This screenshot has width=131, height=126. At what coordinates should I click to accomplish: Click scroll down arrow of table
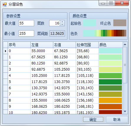125,112
